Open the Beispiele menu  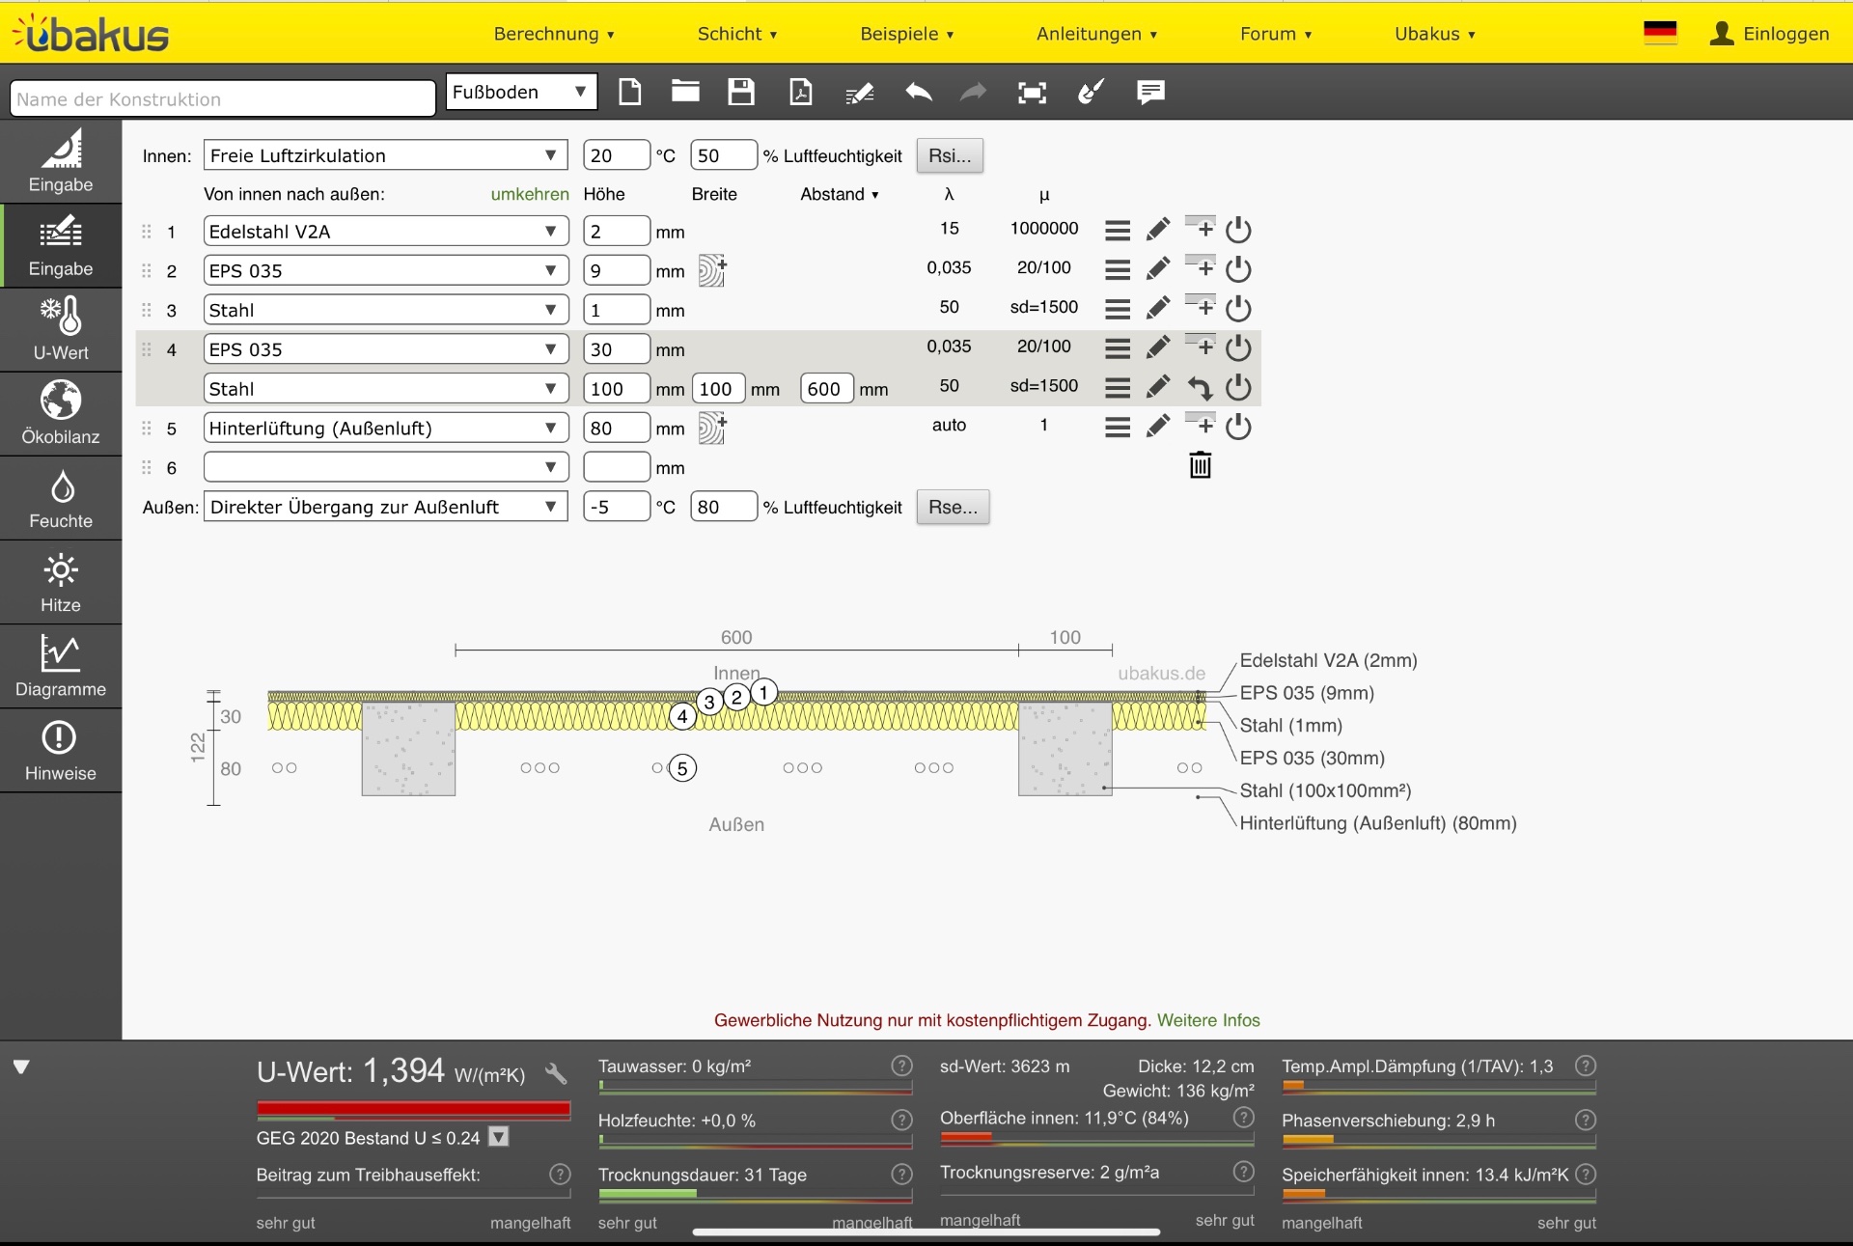[x=907, y=34]
